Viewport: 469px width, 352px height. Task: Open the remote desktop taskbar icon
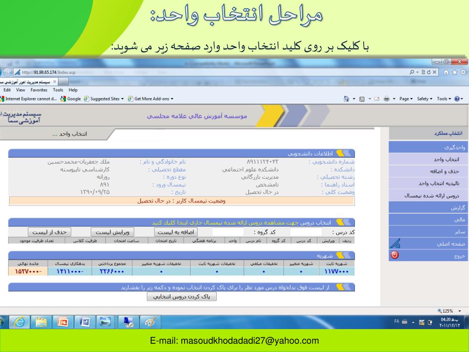(129, 322)
